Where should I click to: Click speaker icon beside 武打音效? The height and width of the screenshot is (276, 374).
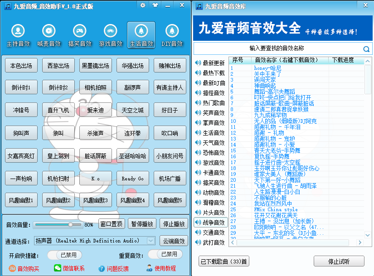point(198,242)
